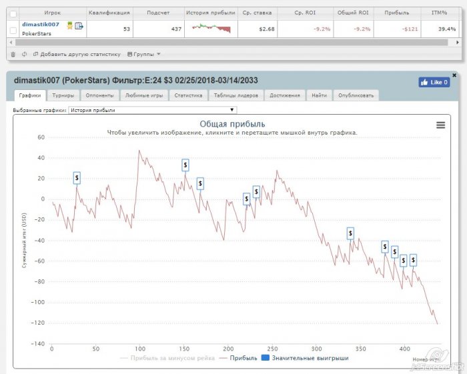Click the $ marker near game 220

[x=246, y=199]
